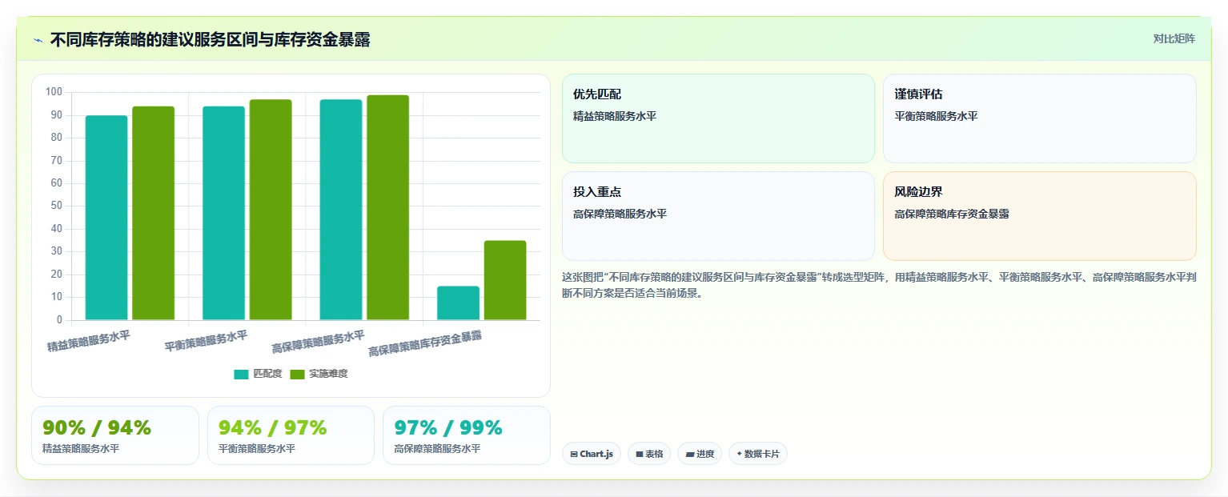Image resolution: width=1228 pixels, height=497 pixels.
Task: Click the 94% / 97% stat card
Action: coord(291,435)
